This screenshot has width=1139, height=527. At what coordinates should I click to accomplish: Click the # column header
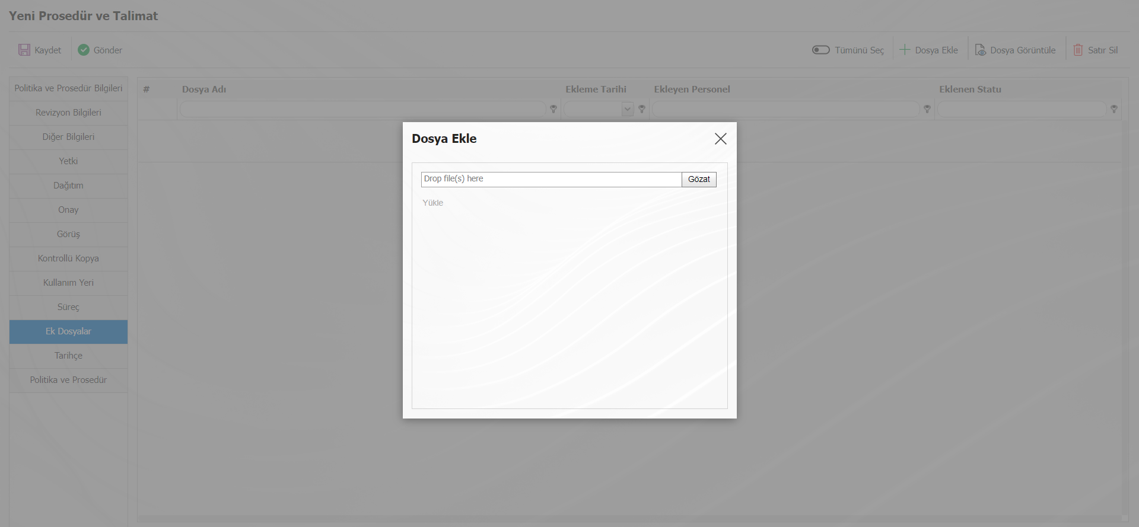(146, 90)
